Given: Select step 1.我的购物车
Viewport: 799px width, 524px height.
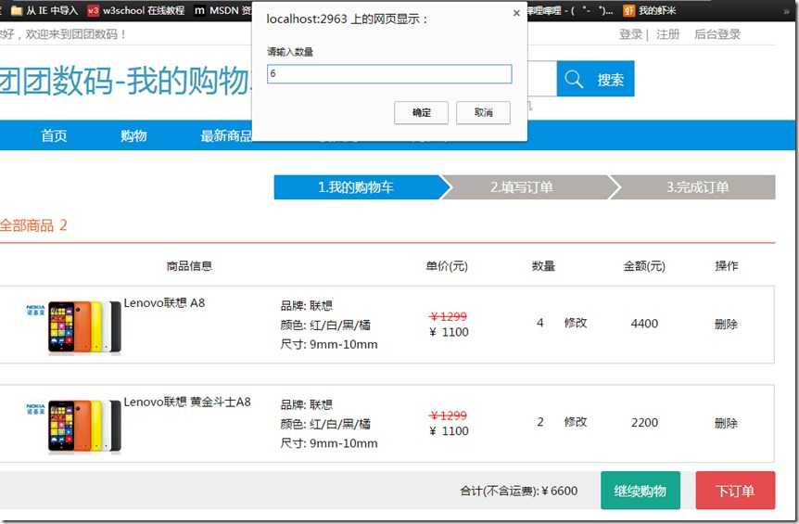Looking at the screenshot, I should click(357, 187).
